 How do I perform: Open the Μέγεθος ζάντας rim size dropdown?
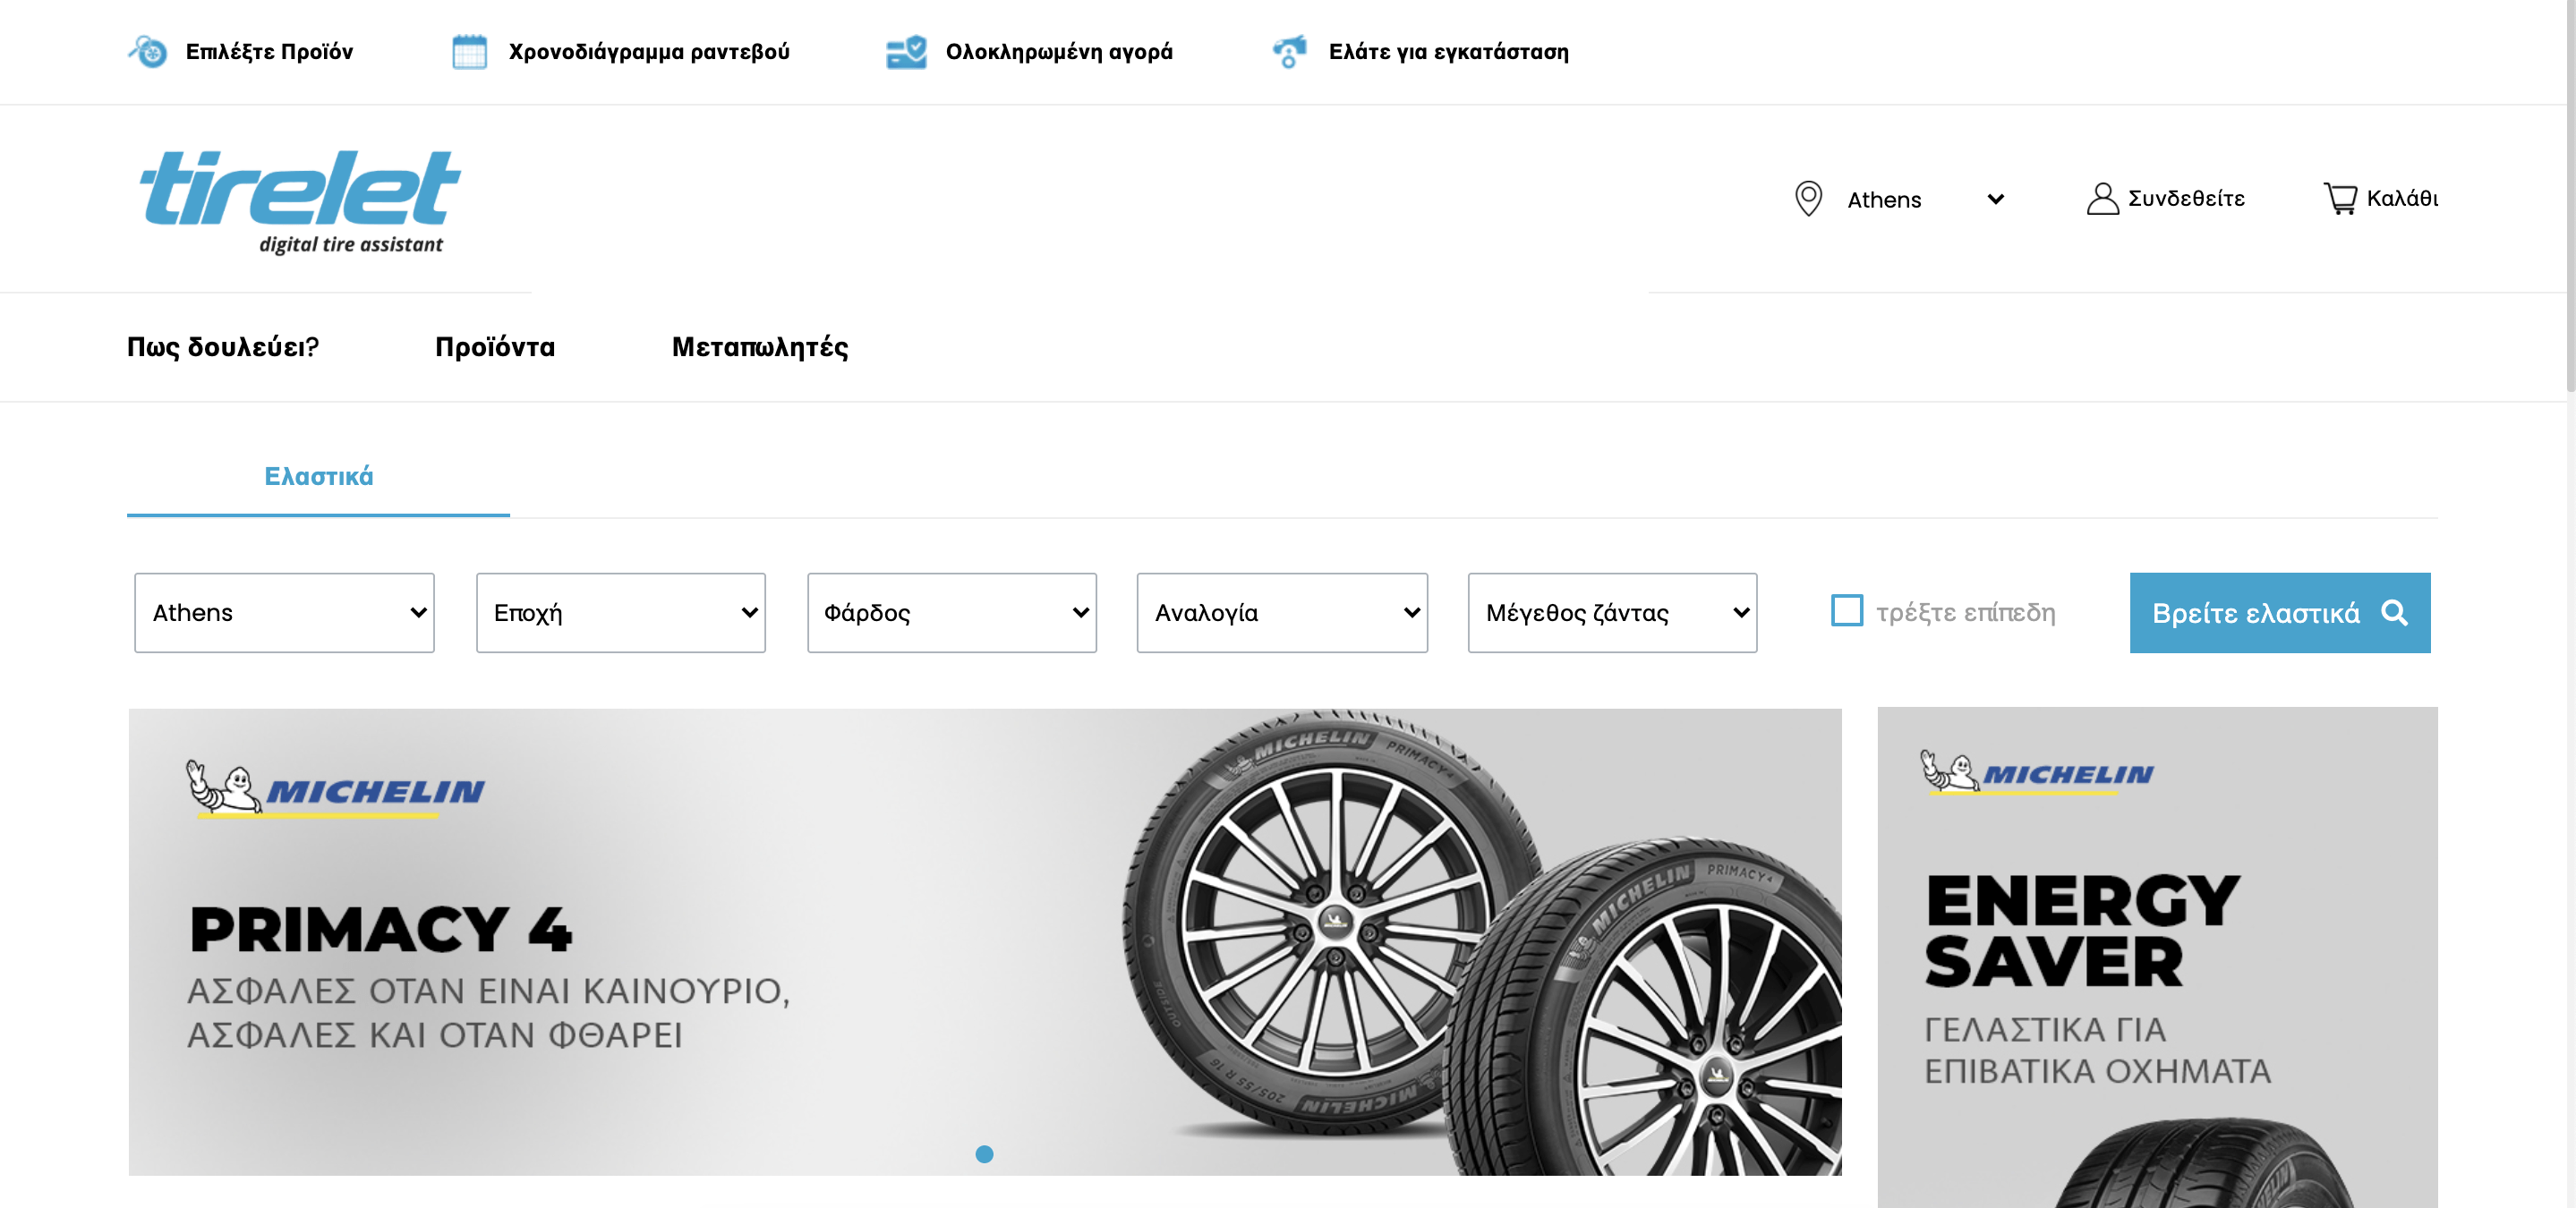[x=1611, y=613]
